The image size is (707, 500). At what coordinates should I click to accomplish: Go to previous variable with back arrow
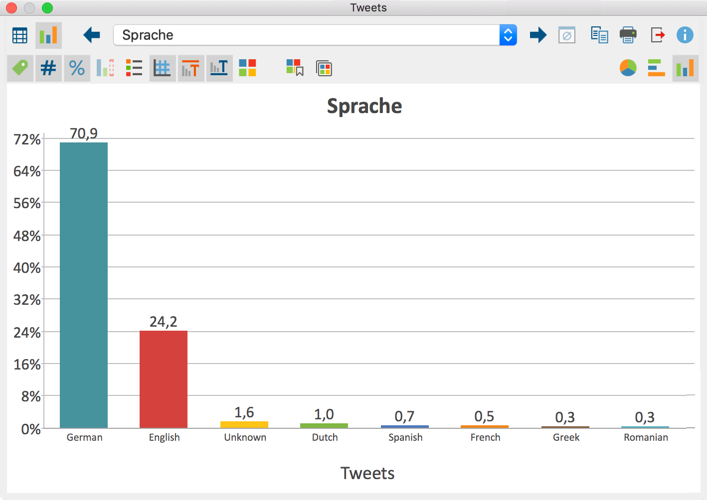92,35
